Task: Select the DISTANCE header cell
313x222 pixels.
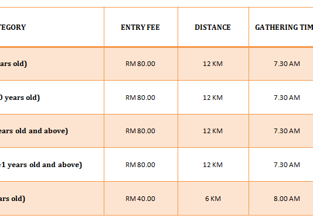Action: [x=213, y=27]
